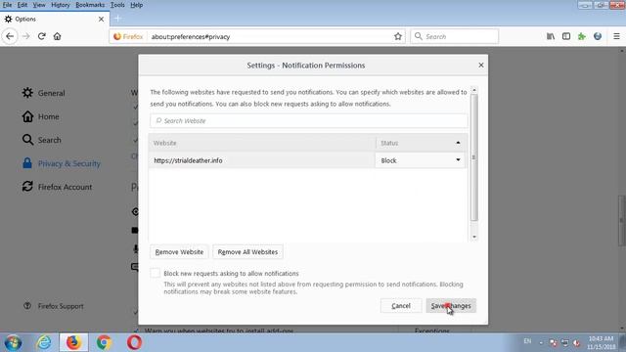Sort by the Website column header

pos(262,143)
